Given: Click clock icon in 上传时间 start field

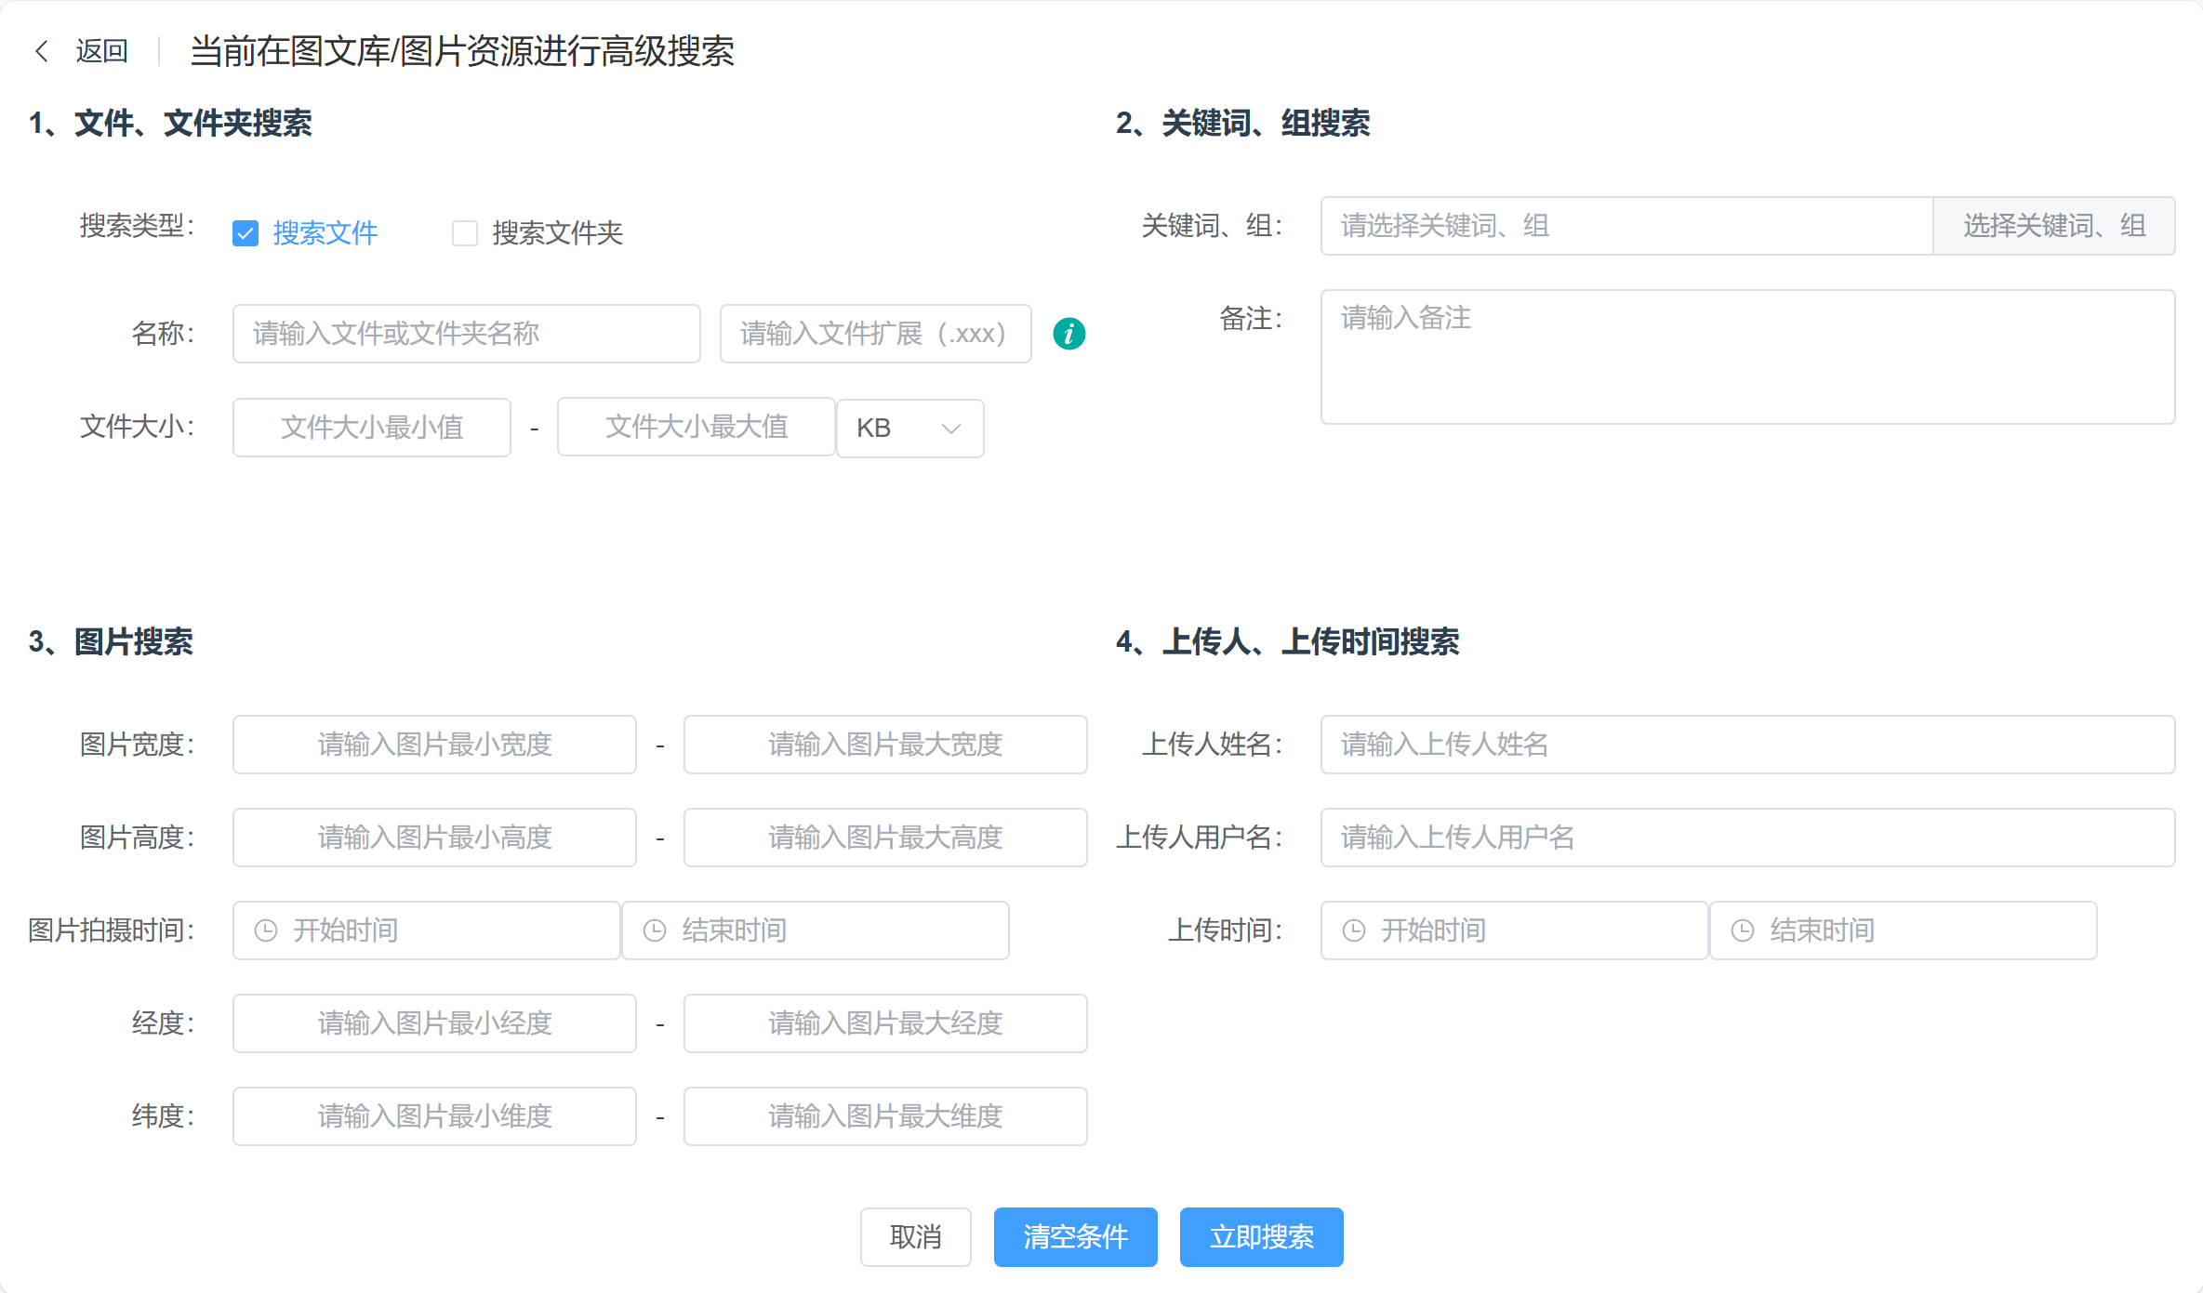Looking at the screenshot, I should coord(1354,930).
